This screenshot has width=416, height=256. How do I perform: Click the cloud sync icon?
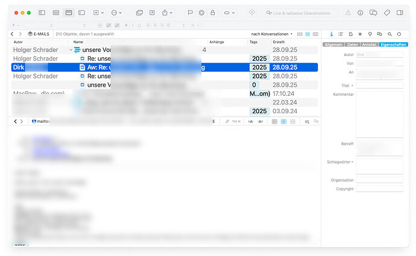point(251,13)
